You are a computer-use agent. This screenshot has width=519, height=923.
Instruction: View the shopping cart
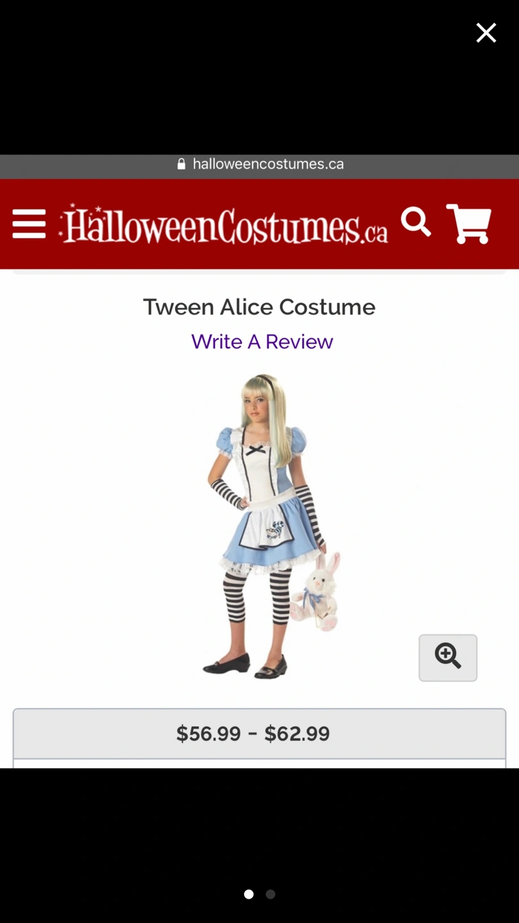pos(469,224)
